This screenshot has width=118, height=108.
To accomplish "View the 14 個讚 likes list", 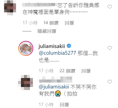I will 51,23.
